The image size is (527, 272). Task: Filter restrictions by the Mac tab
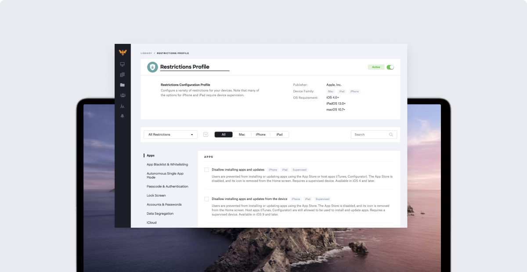242,135
